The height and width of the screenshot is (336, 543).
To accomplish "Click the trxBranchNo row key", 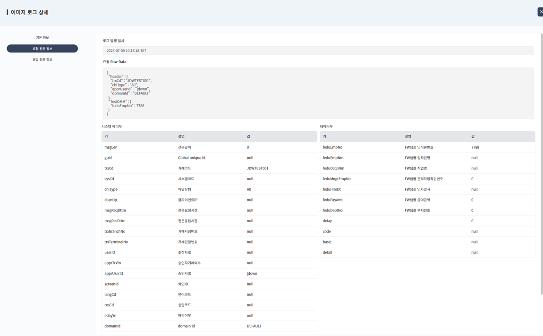I will [115, 232].
